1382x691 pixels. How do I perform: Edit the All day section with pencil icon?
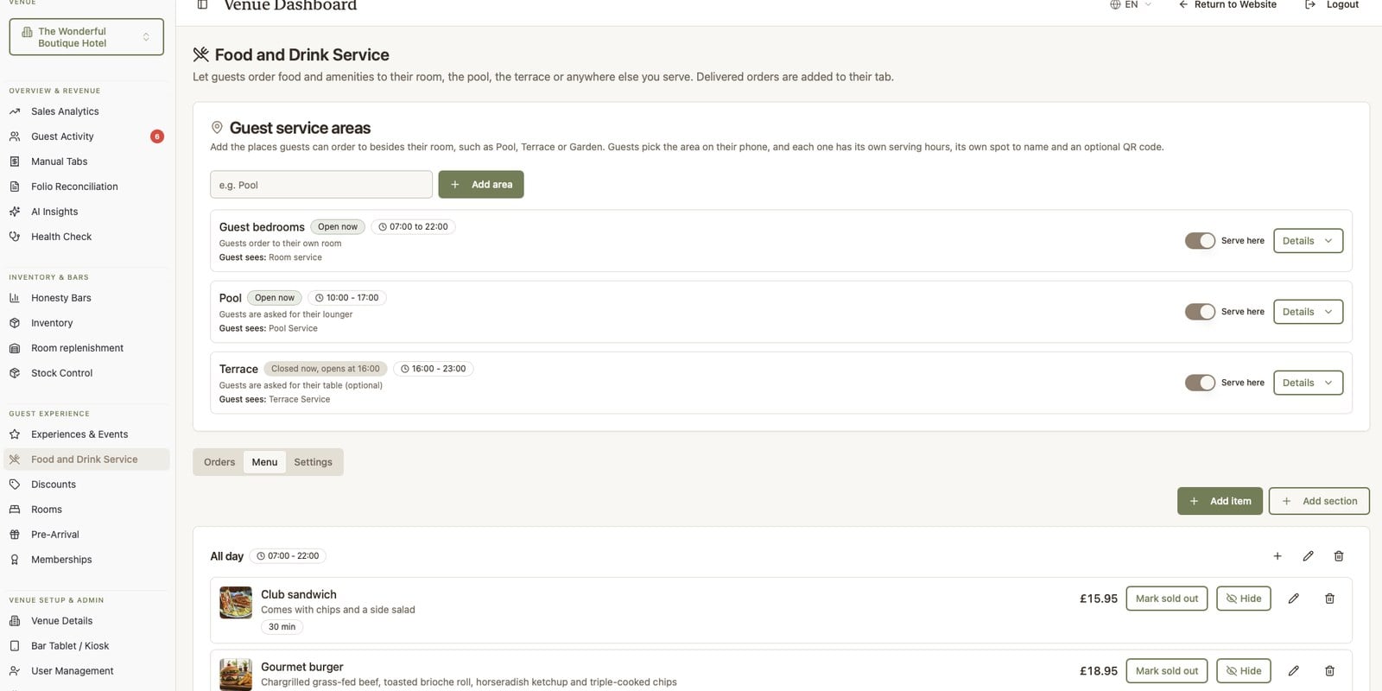point(1309,556)
